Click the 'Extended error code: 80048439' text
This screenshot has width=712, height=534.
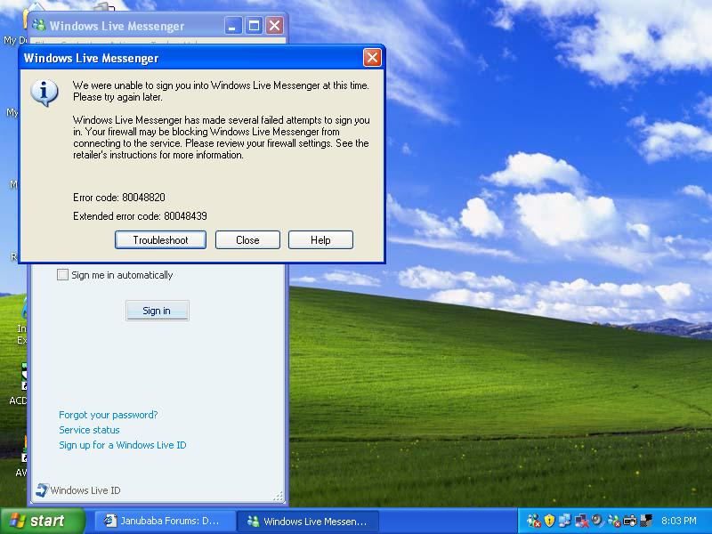click(140, 216)
